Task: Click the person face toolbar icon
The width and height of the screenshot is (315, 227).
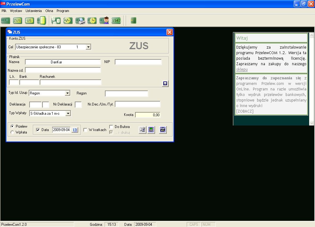Action: pyautogui.click(x=104, y=21)
